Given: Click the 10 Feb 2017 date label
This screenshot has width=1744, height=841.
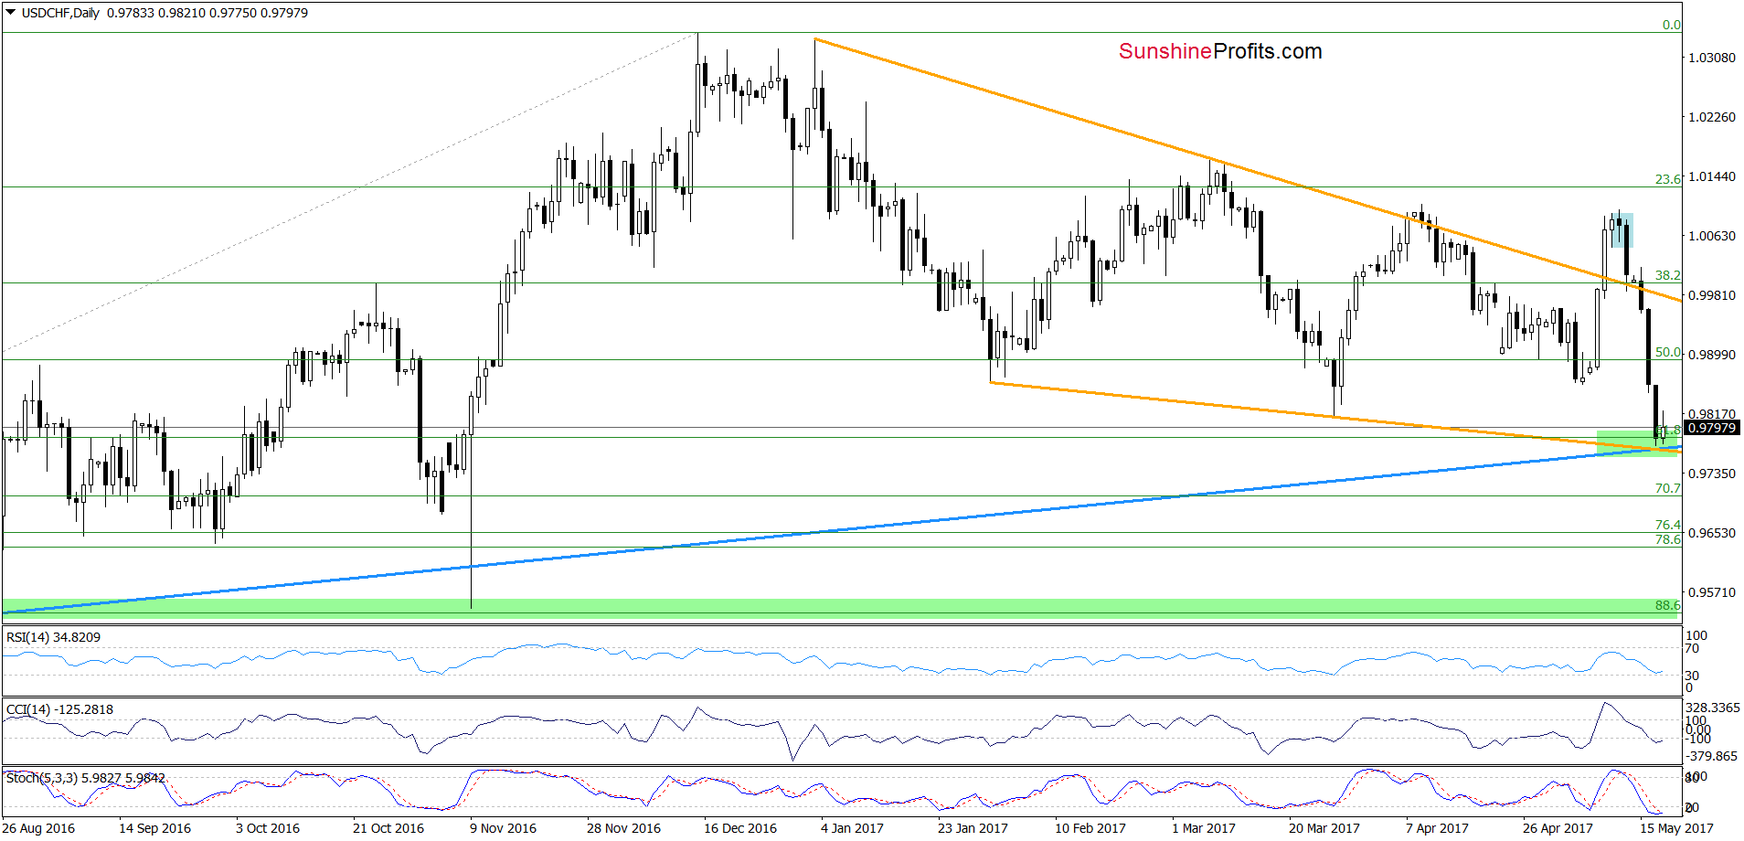Looking at the screenshot, I should click(x=1090, y=828).
